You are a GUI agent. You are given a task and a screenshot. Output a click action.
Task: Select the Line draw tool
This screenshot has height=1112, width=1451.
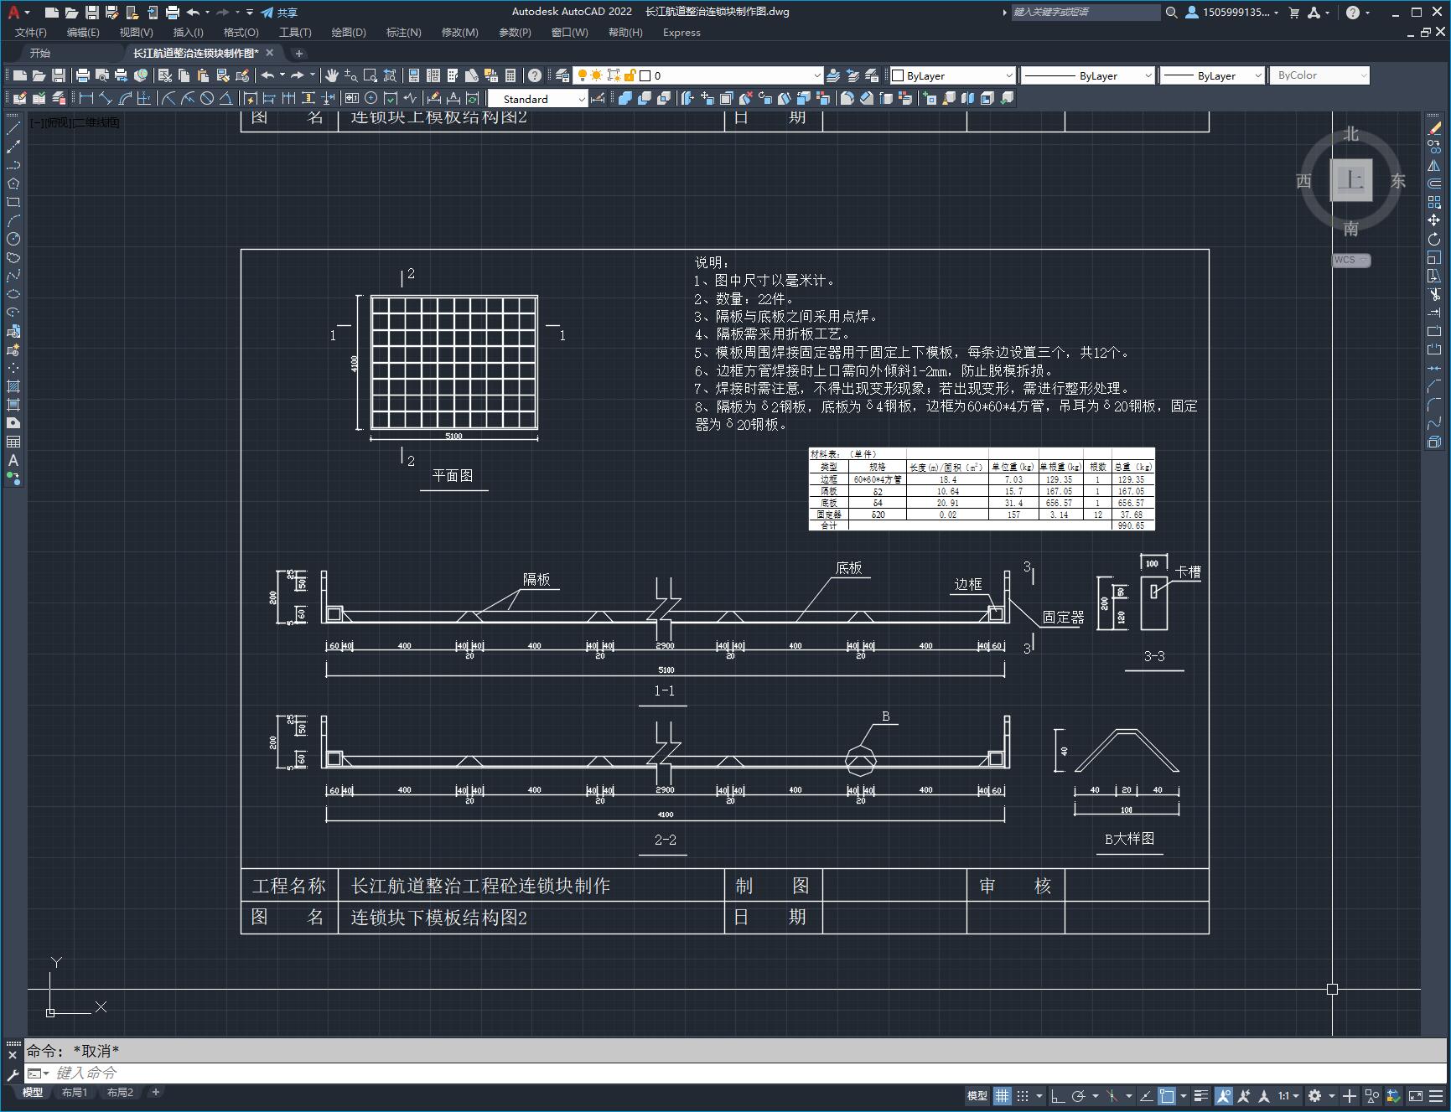pyautogui.click(x=13, y=128)
